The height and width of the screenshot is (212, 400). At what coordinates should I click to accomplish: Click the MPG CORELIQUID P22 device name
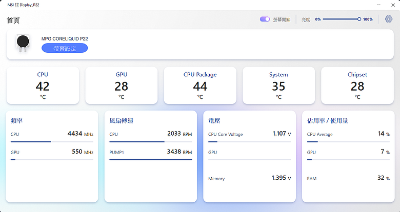(x=65, y=39)
